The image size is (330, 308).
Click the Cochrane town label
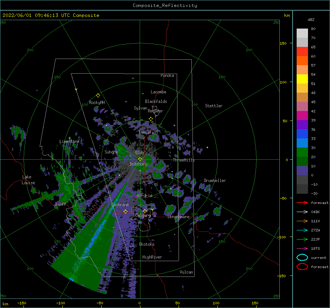click(120, 205)
